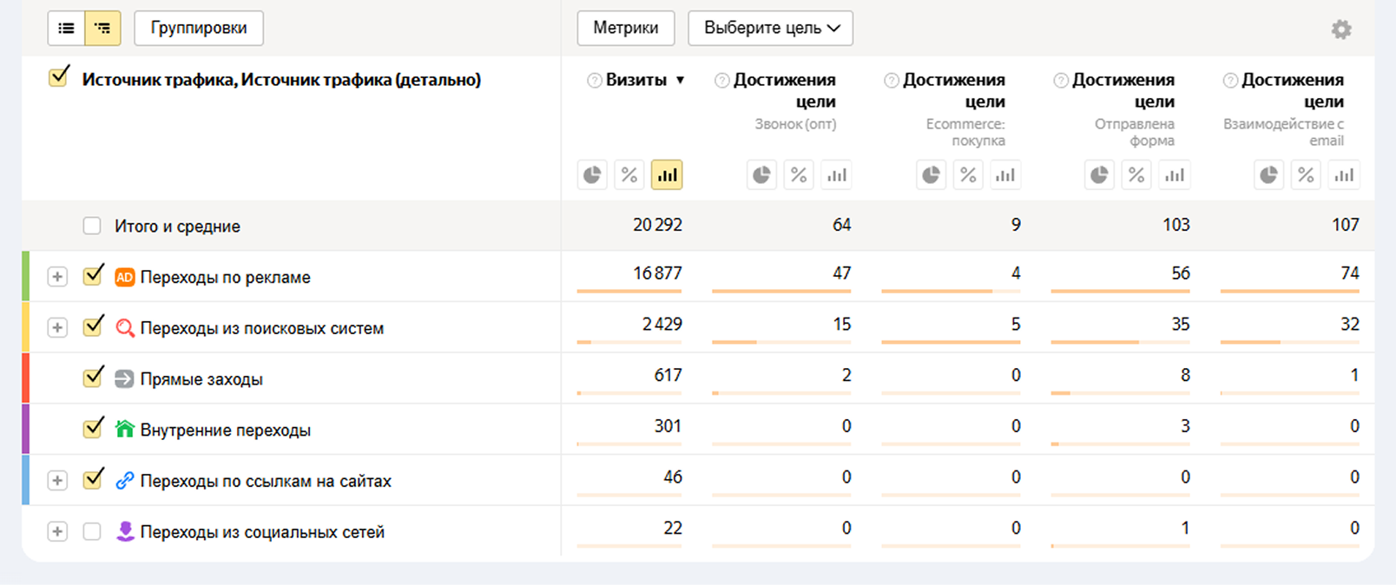
Task: Open the Группировки button
Action: 199,28
